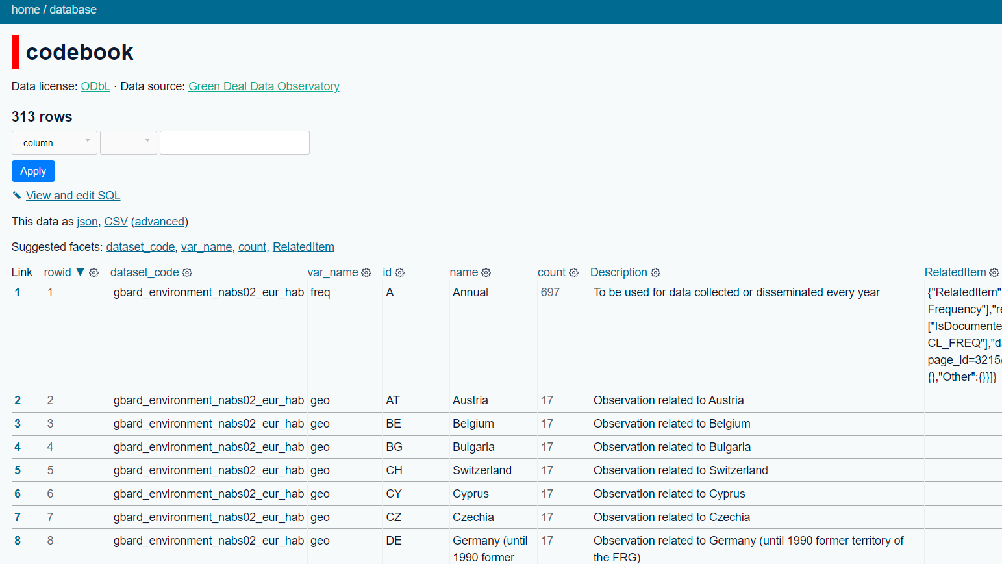Go to home via the breadcrumb
Viewport: 1002px width, 564px height.
tap(25, 10)
